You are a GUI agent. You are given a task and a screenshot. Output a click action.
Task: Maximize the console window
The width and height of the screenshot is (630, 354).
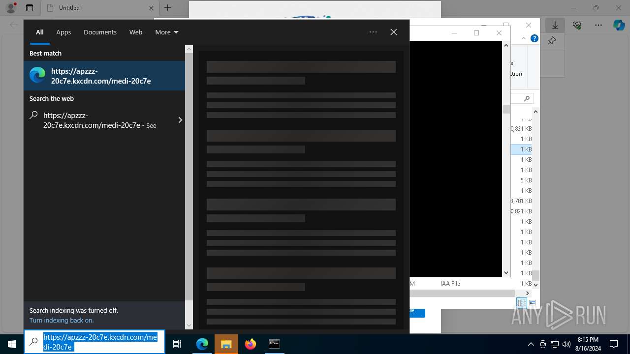click(x=476, y=33)
